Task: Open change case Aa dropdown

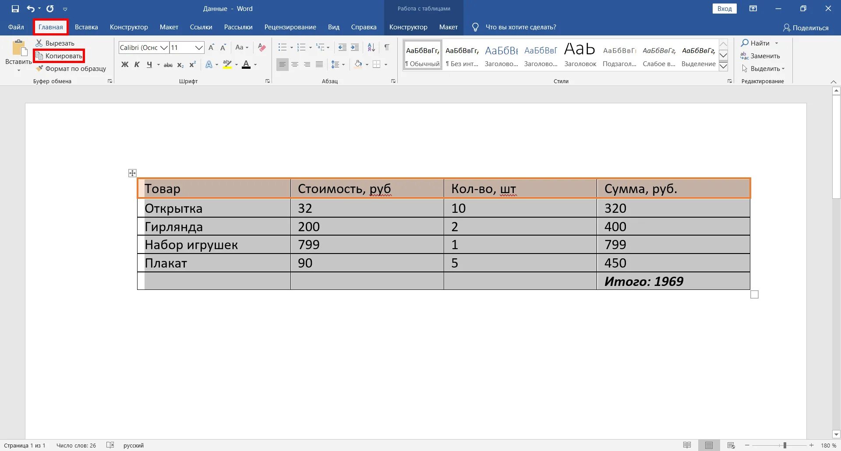Action: [x=242, y=47]
